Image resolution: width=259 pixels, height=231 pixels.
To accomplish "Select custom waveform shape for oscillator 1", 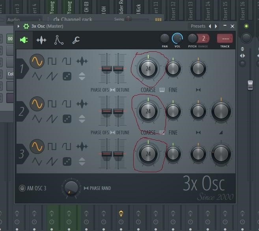I will [82, 61].
